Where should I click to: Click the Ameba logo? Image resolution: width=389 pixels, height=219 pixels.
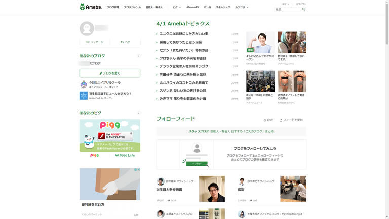point(91,7)
